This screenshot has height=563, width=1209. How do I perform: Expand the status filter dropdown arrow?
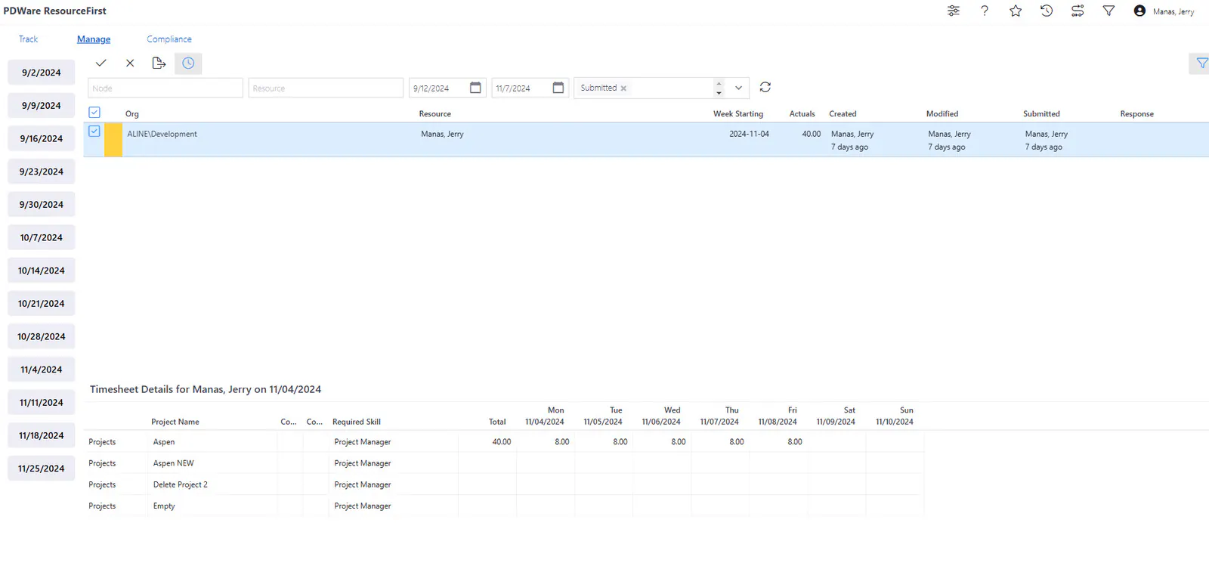coord(738,88)
